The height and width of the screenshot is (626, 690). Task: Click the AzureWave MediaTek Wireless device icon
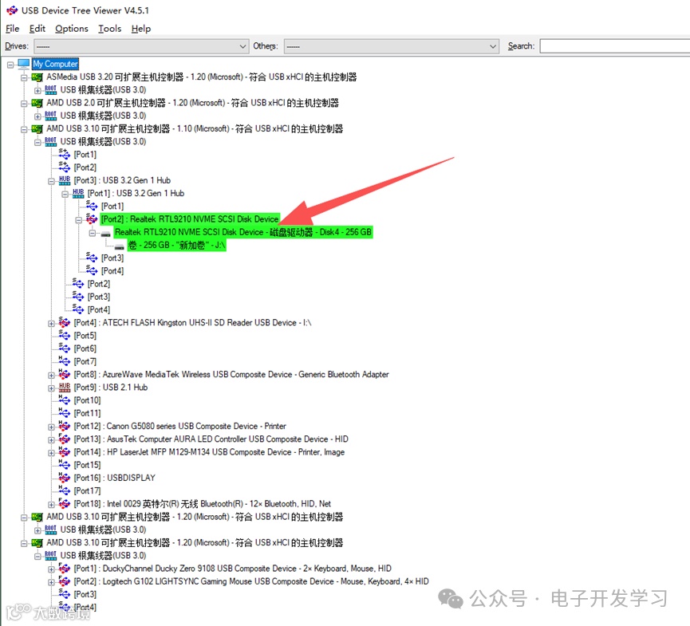[65, 374]
